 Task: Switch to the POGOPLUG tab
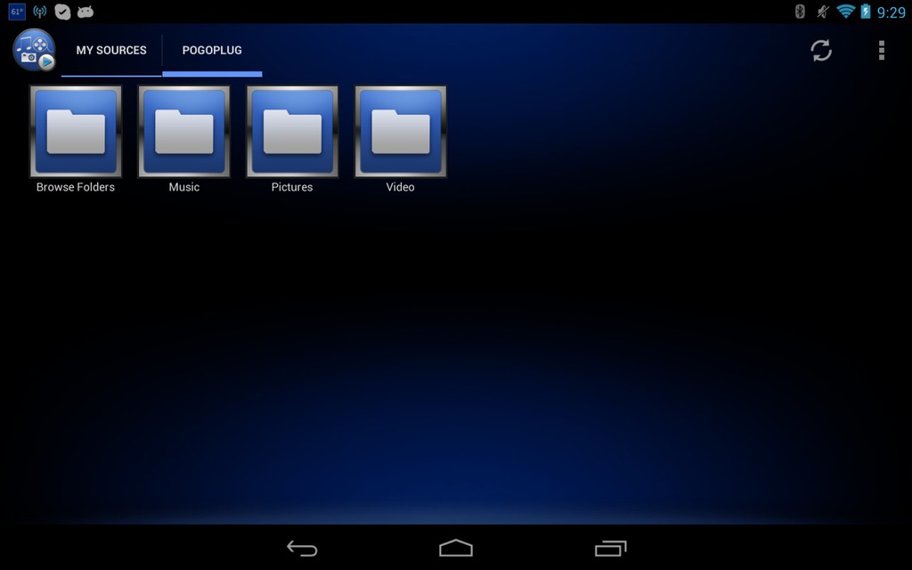click(x=212, y=50)
